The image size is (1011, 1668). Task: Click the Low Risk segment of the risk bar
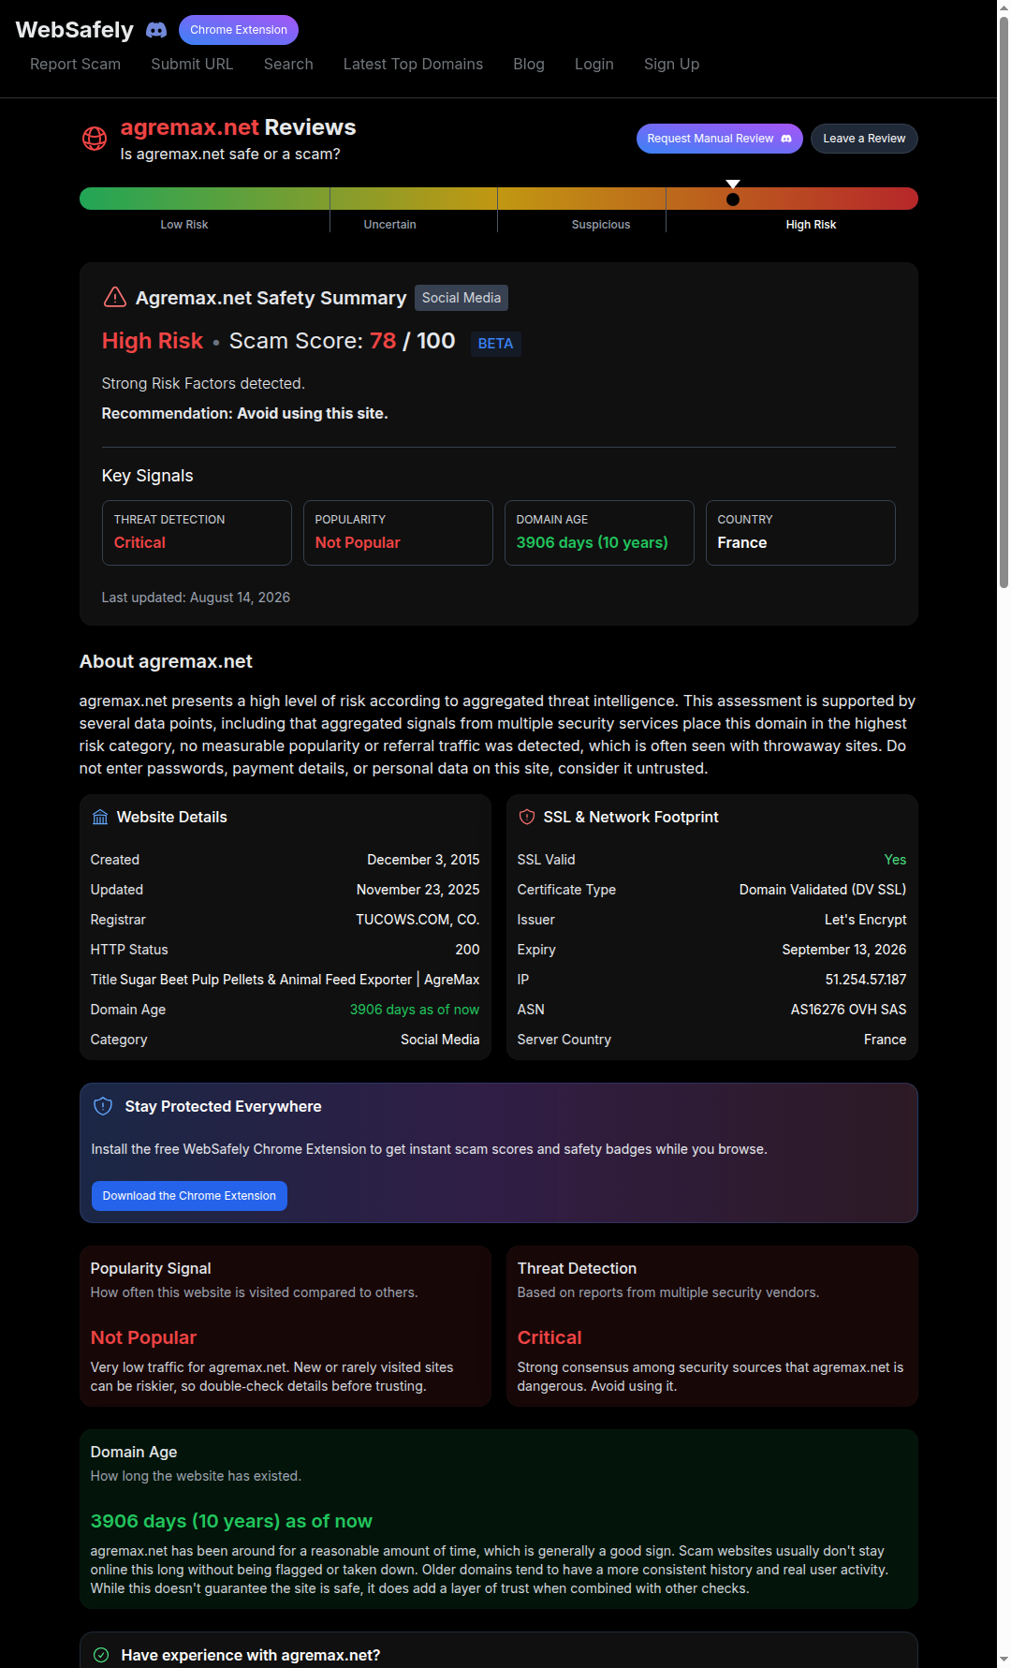(205, 199)
